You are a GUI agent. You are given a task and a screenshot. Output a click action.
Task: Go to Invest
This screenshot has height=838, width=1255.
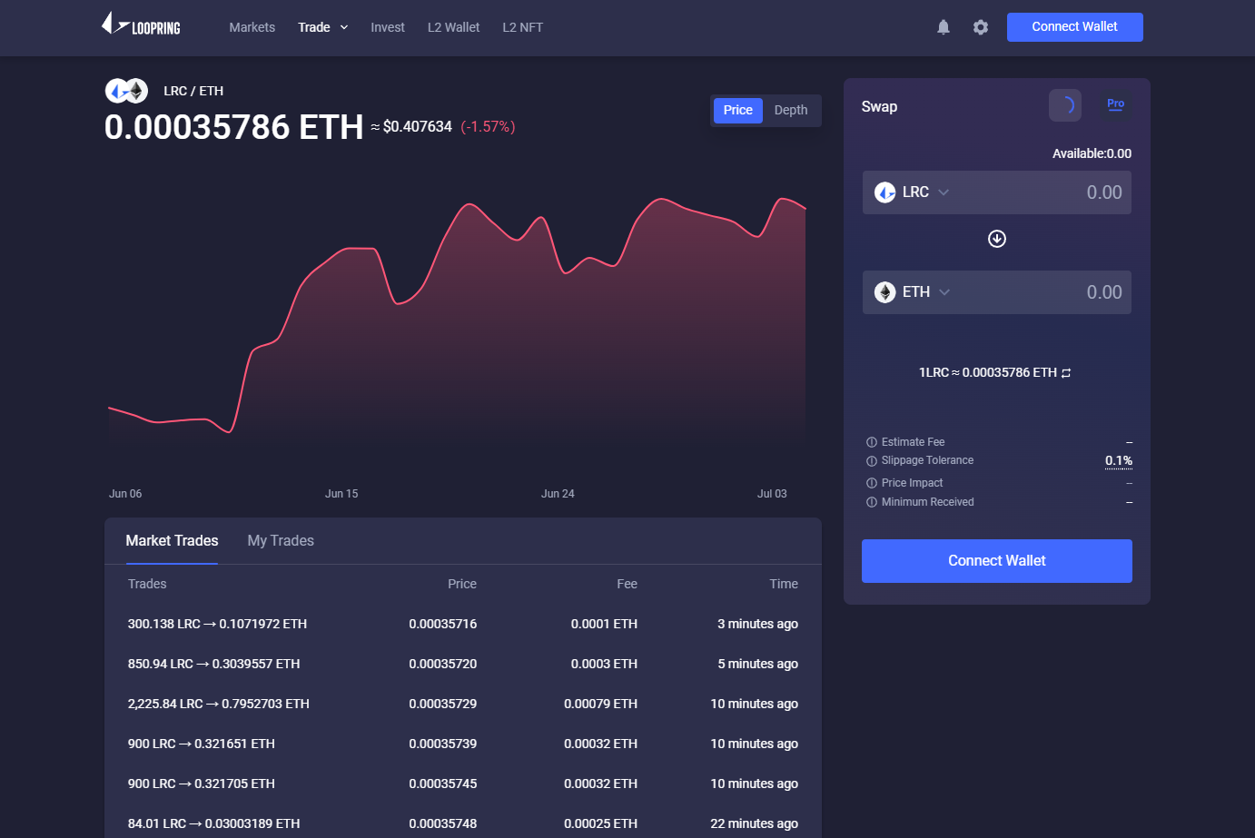388,27
